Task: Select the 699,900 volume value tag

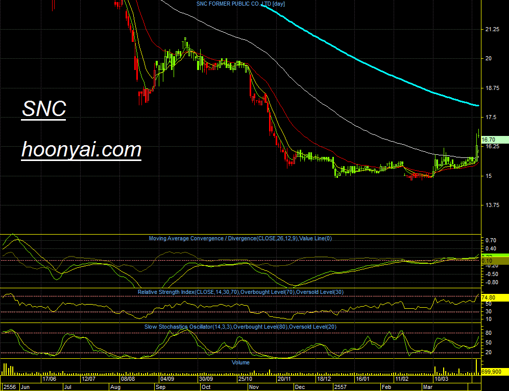Action: pyautogui.click(x=494, y=372)
